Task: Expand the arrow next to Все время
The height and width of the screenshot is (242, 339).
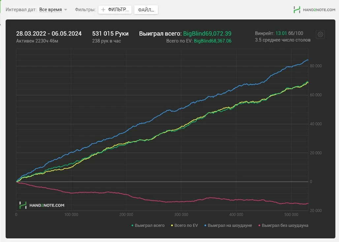Action: point(66,10)
